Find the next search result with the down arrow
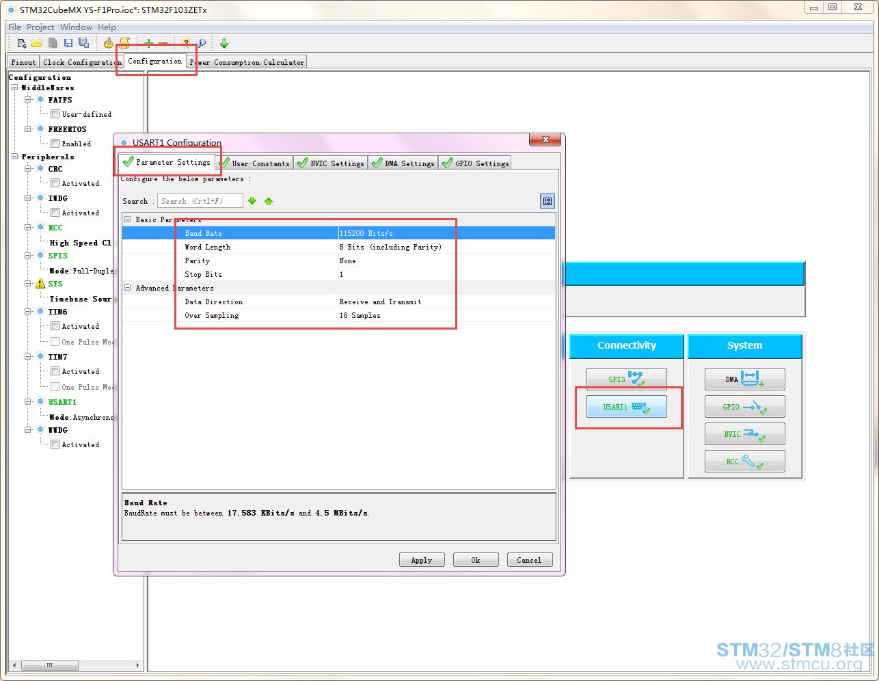Image resolution: width=879 pixels, height=681 pixels. click(252, 201)
